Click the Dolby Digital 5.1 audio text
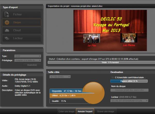 tap(22, 86)
